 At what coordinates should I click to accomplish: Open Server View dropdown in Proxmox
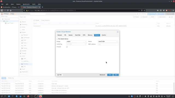pos(9,17)
